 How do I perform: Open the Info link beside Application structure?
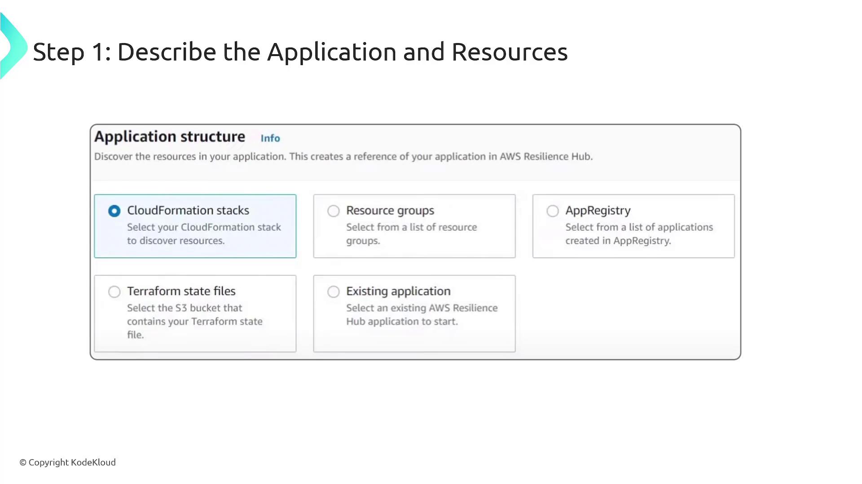tap(270, 138)
